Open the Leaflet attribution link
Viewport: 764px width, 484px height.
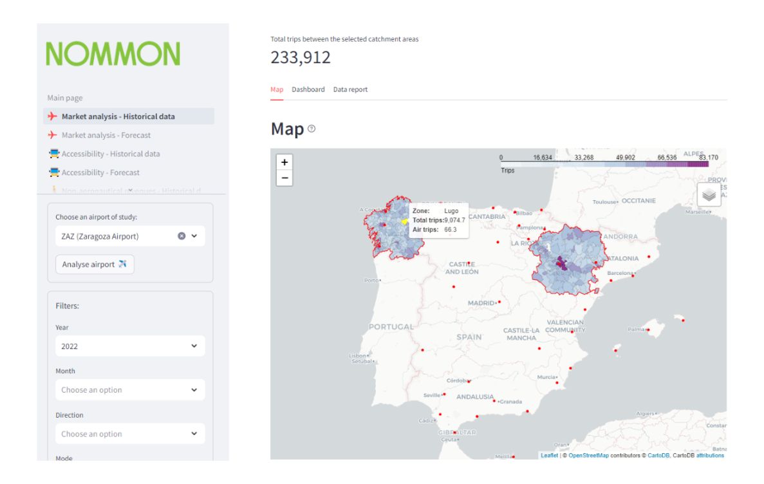(549, 456)
